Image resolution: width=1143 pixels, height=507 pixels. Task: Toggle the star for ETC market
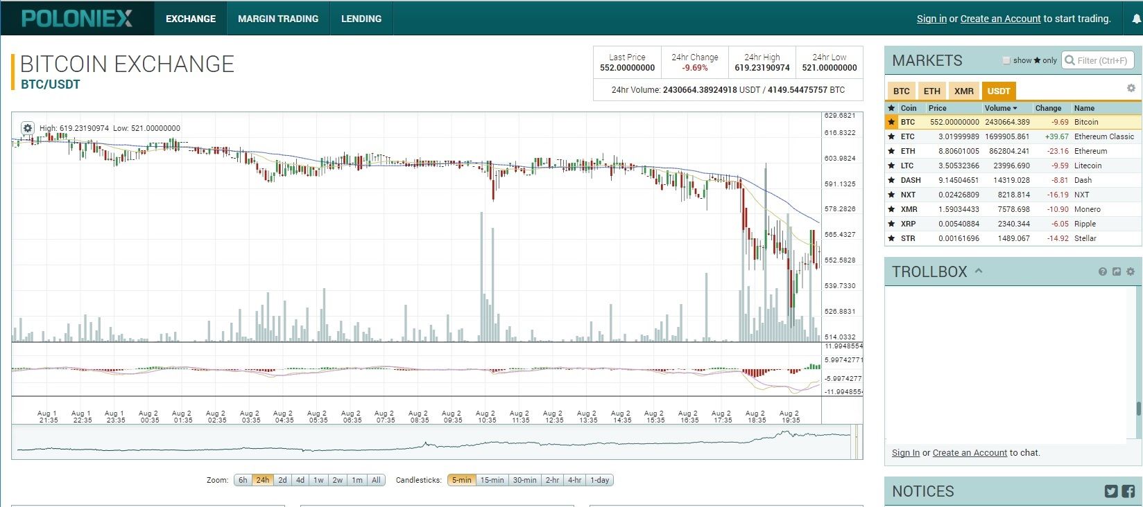click(x=892, y=136)
